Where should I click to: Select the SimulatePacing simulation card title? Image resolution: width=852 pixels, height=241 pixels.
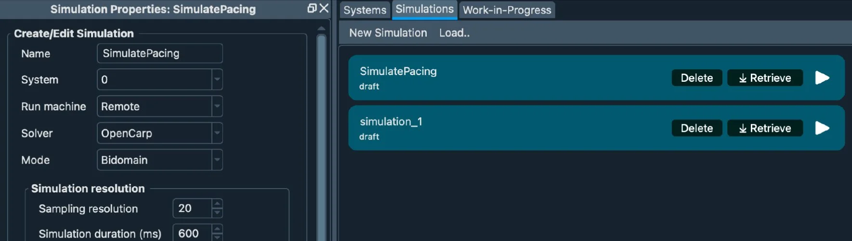(398, 71)
